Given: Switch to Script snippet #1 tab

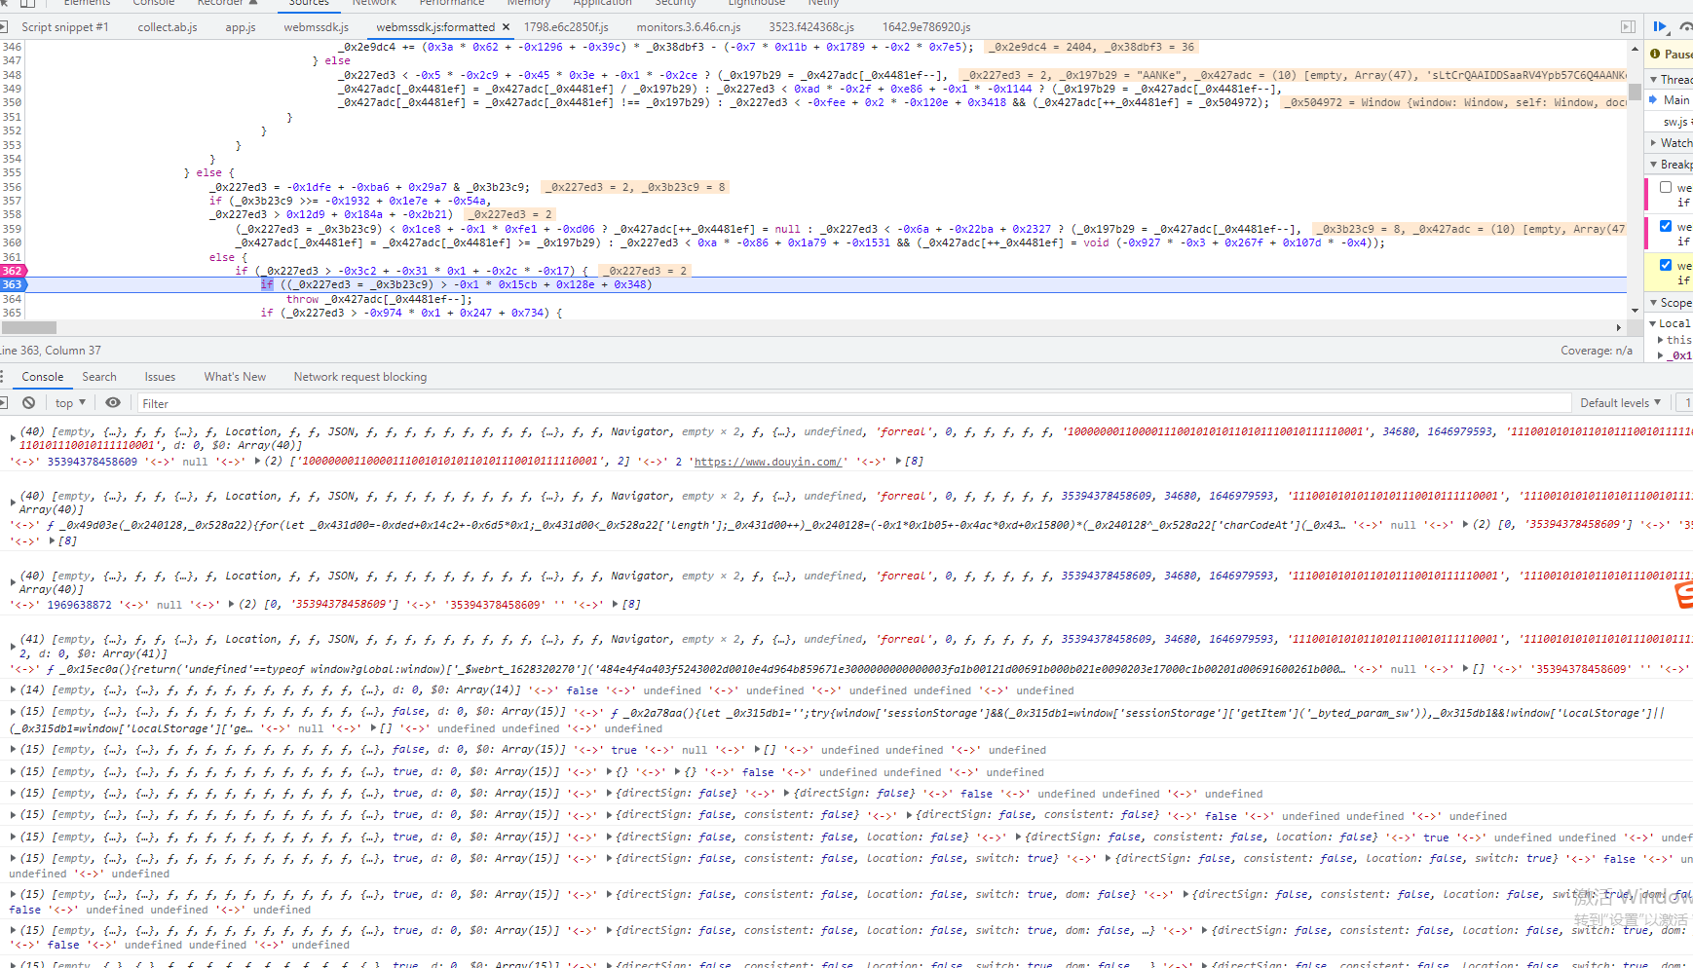Looking at the screenshot, I should 65,27.
